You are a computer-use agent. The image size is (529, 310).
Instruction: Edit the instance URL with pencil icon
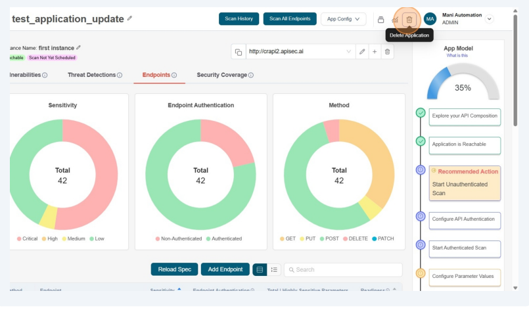[361, 52]
